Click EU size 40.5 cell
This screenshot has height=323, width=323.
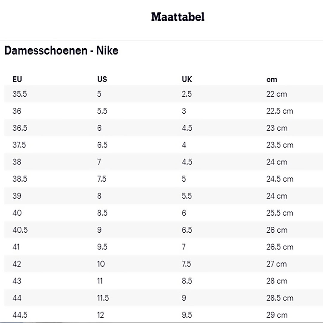20,230
